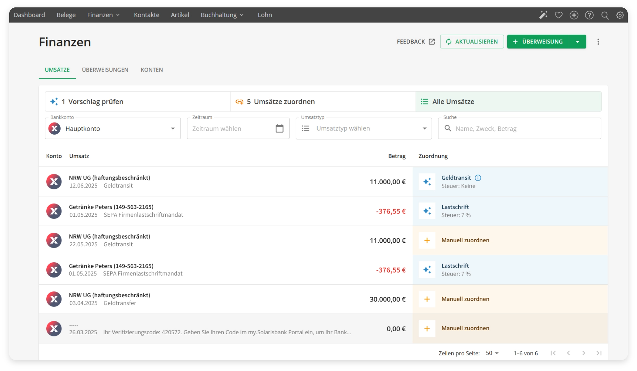Image resolution: width=637 pixels, height=371 pixels.
Task: Click the magic wand icon in top bar
Action: 543,15
